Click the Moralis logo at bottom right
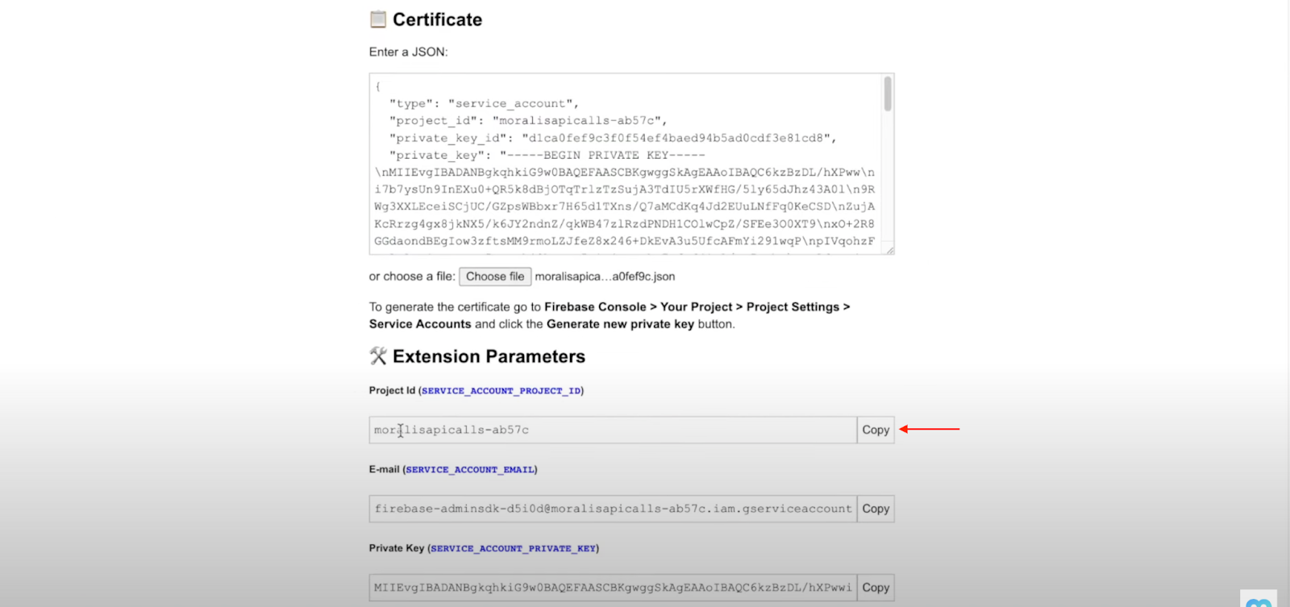 pyautogui.click(x=1258, y=601)
